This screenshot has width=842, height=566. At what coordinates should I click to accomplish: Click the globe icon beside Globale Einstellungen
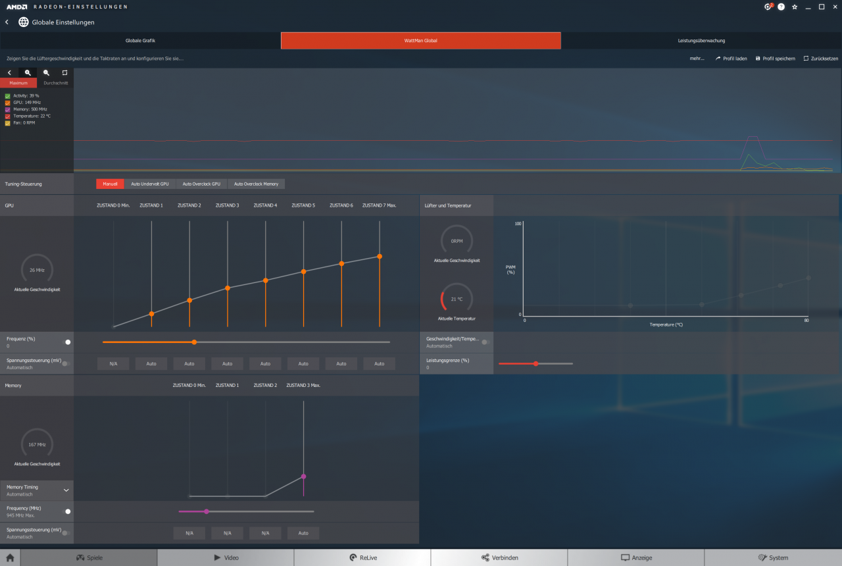point(24,22)
